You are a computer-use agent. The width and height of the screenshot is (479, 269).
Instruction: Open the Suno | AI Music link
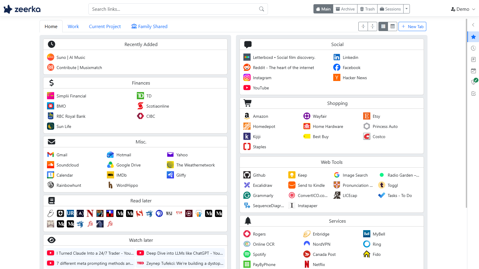click(x=71, y=57)
